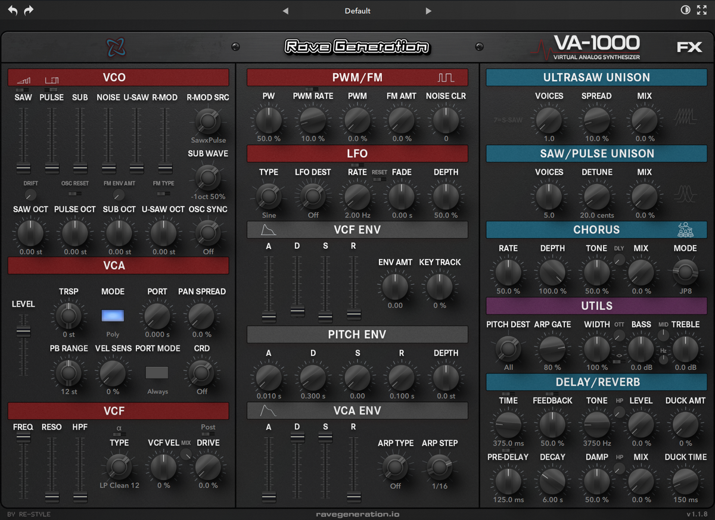This screenshot has height=520, width=715.
Task: Toggle the switch above PWM RATE
Action: [312, 89]
